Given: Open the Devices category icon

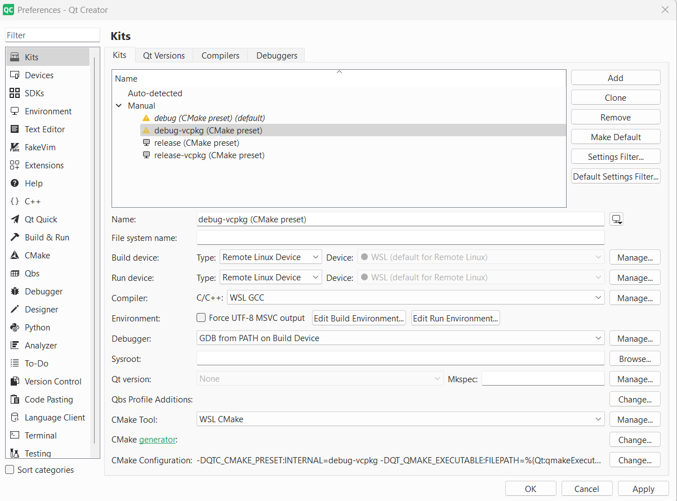Looking at the screenshot, I should [15, 75].
